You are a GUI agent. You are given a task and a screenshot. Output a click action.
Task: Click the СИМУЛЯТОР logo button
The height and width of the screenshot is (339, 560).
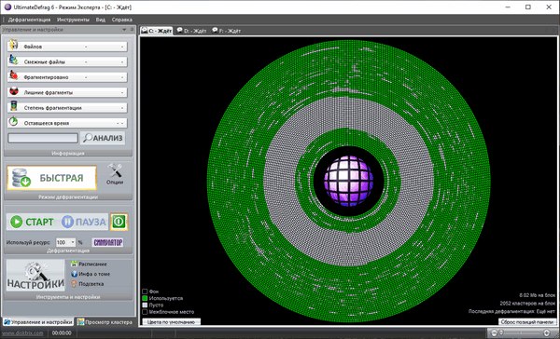[108, 242]
